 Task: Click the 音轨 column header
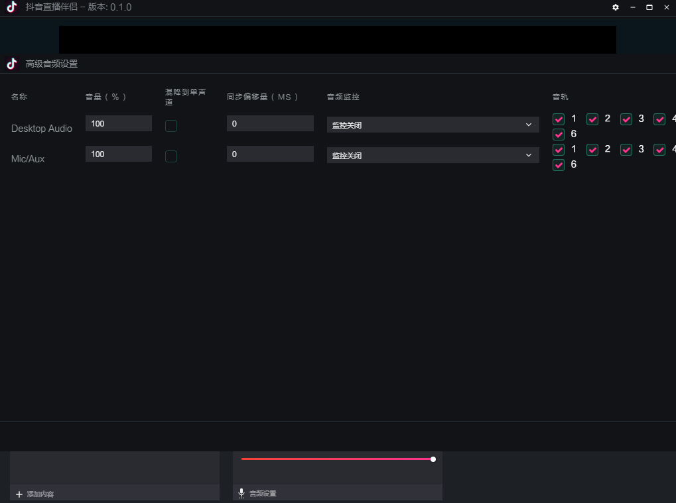click(x=560, y=97)
